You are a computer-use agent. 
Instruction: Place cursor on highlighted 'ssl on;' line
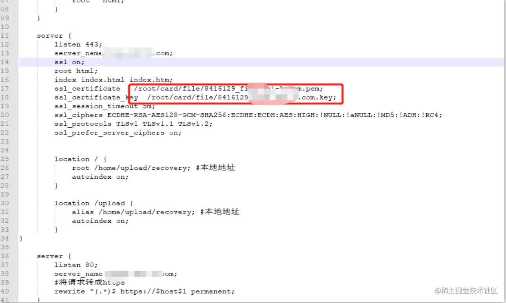pyautogui.click(x=69, y=62)
